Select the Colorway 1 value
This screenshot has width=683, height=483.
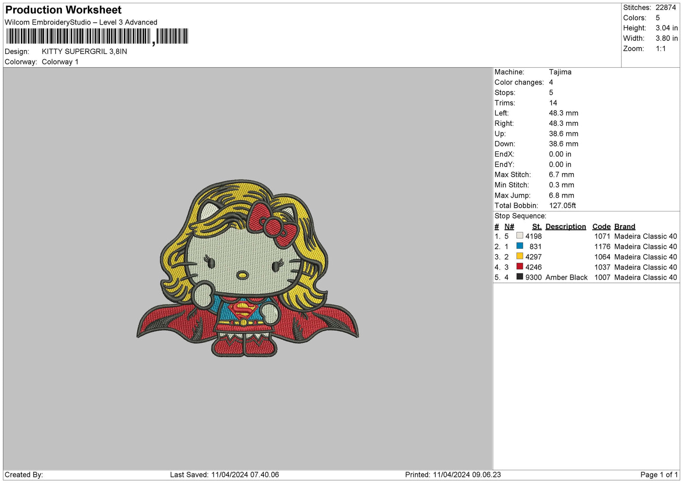click(x=60, y=62)
